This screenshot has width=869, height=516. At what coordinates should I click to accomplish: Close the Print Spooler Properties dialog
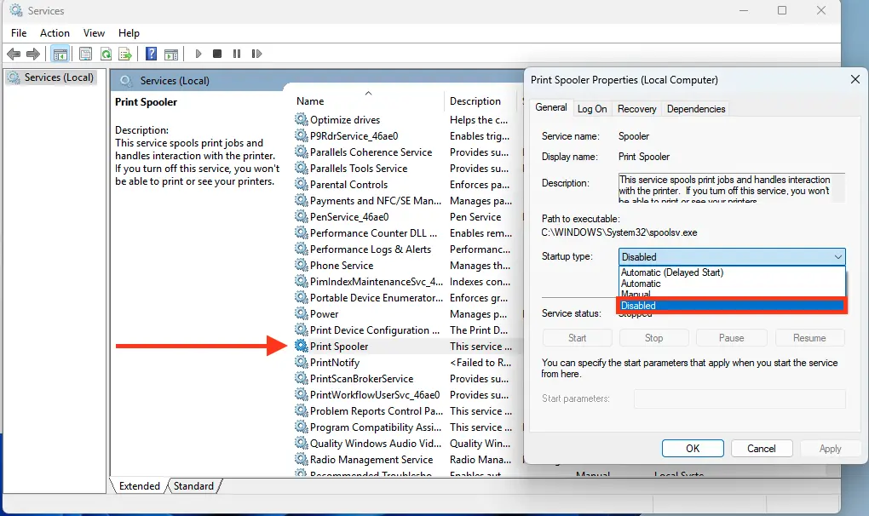(855, 80)
